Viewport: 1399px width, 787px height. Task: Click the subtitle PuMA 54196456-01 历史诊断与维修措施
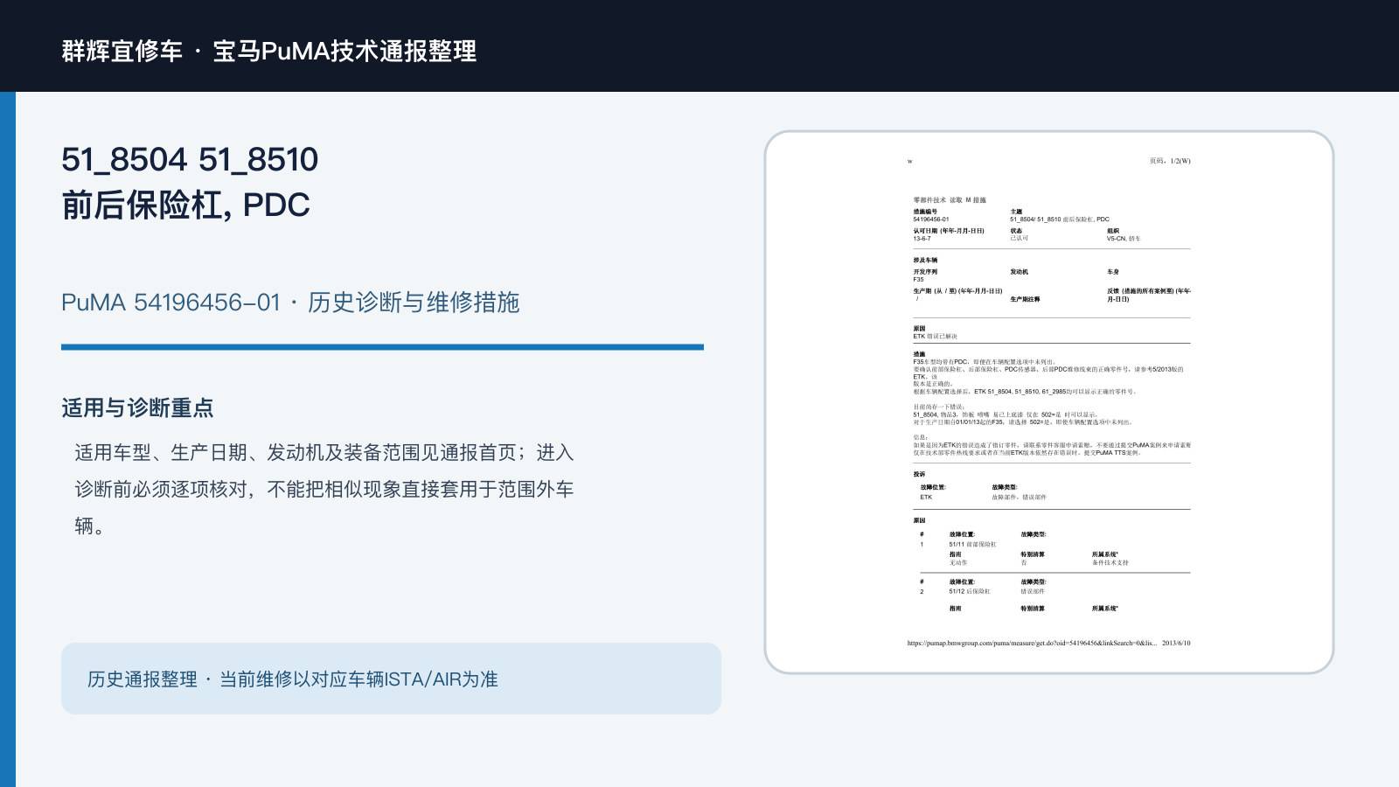(290, 303)
